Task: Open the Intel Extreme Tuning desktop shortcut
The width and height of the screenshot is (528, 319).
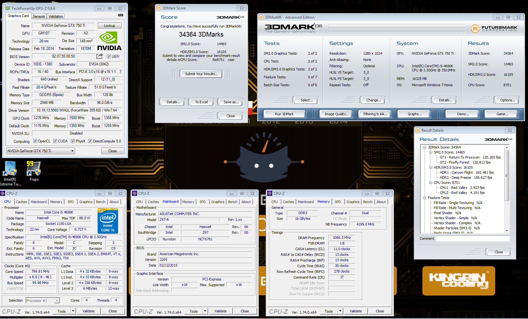Action: click(10, 173)
